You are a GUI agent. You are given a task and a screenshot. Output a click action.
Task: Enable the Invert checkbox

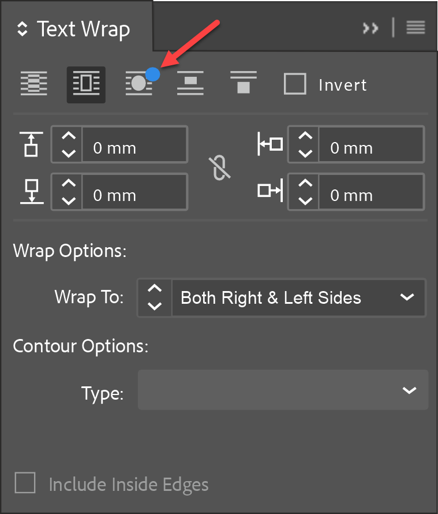pos(295,84)
